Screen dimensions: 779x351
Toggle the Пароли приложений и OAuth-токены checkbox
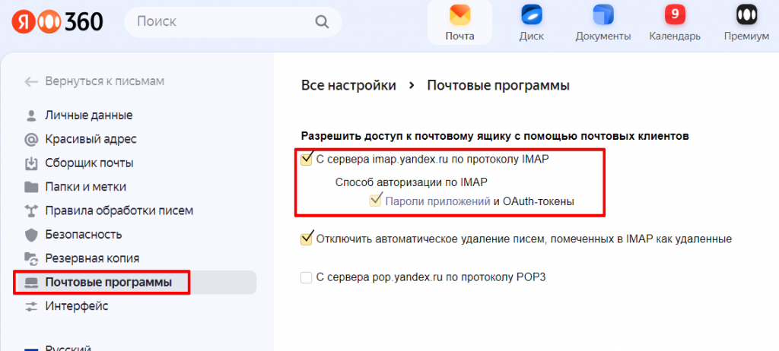[x=374, y=201]
